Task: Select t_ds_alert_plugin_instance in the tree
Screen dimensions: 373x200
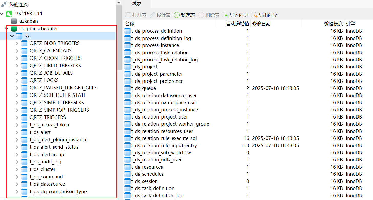Action: [x=58, y=140]
